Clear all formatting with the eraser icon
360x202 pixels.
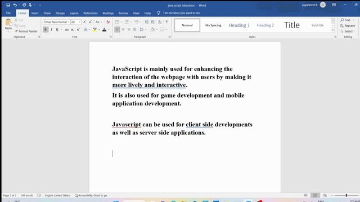[108, 22]
